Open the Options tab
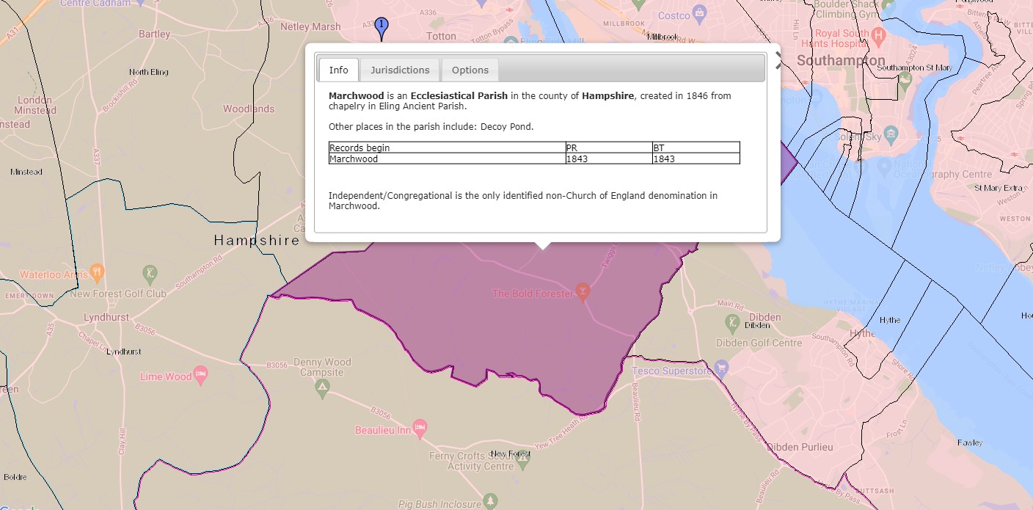Image resolution: width=1033 pixels, height=510 pixels. pos(470,70)
